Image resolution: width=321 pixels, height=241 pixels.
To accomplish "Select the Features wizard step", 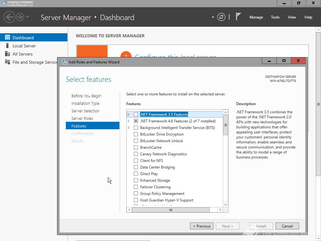I will pos(92,126).
